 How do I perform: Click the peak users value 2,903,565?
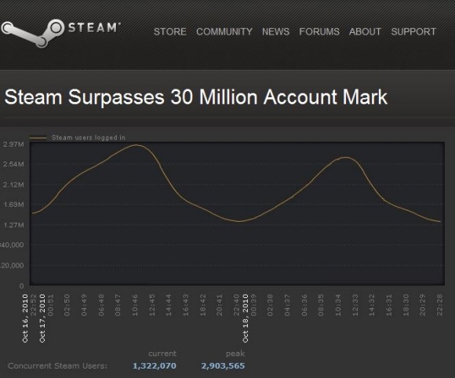(x=223, y=365)
